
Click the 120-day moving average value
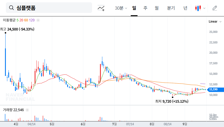pos(32,20)
